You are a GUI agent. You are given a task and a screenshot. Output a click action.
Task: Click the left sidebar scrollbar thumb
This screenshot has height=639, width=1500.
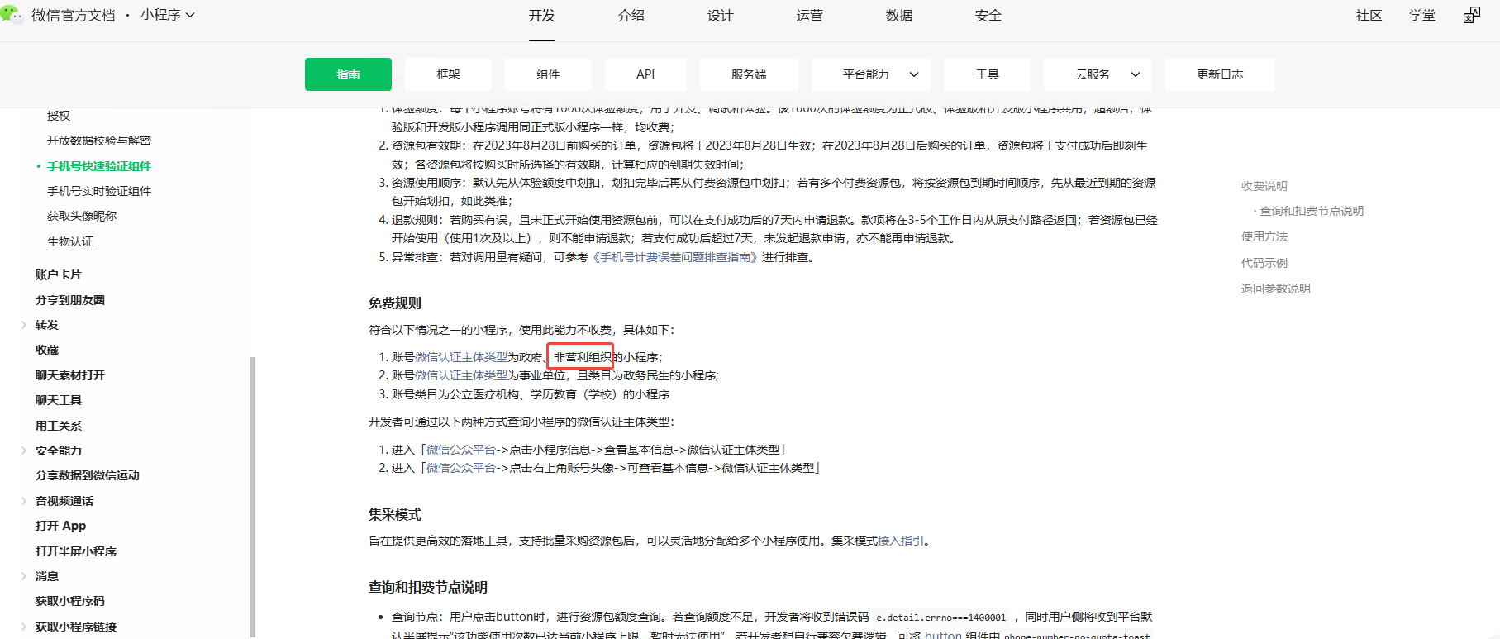coord(253,496)
